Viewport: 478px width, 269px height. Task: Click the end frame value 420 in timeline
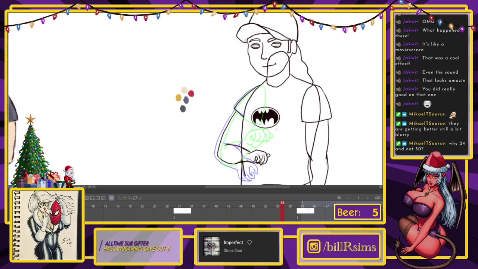coord(377,198)
